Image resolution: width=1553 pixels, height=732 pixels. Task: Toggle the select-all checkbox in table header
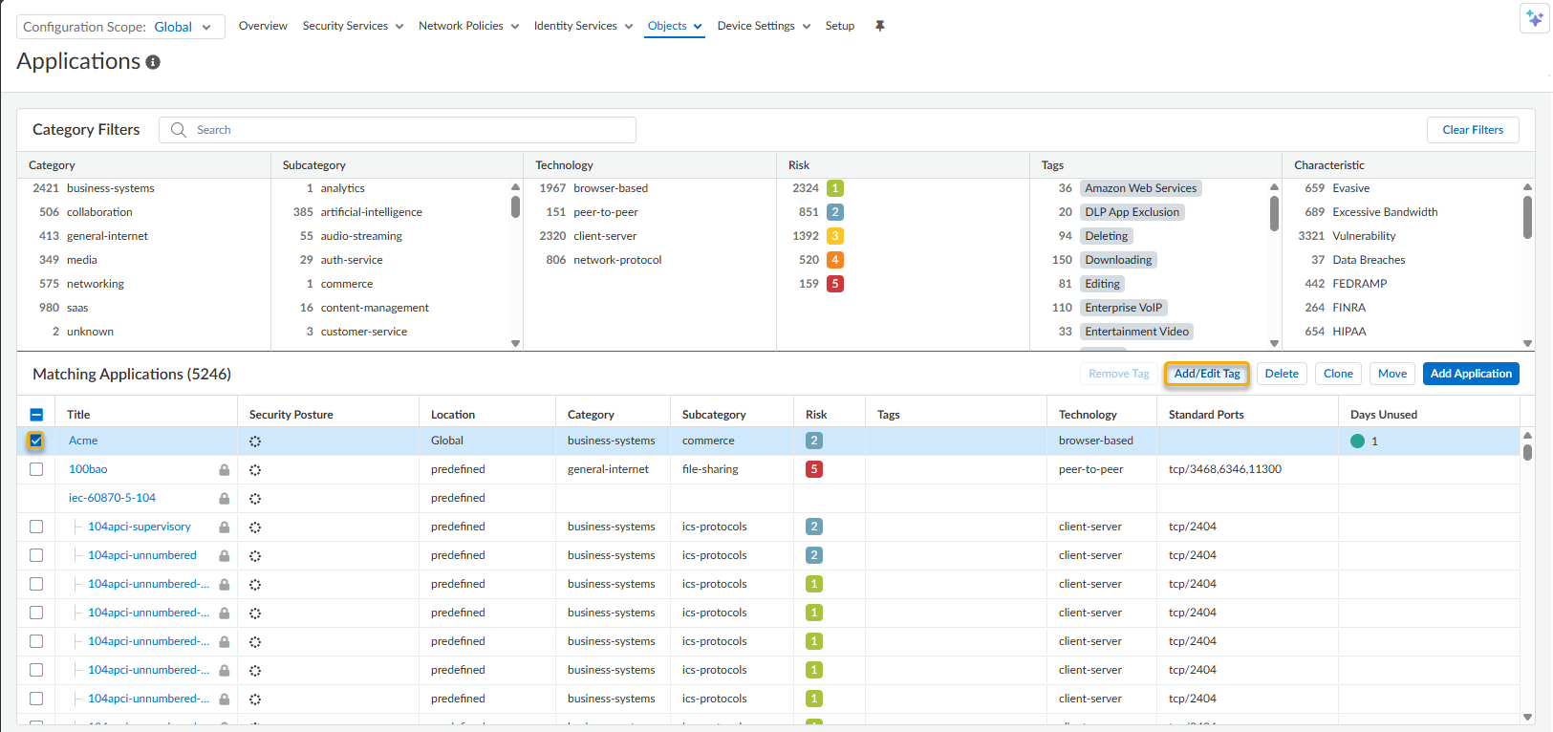36,415
